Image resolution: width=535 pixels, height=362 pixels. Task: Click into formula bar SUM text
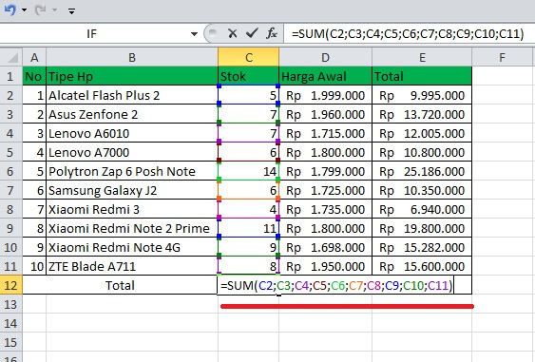pyautogui.click(x=408, y=34)
